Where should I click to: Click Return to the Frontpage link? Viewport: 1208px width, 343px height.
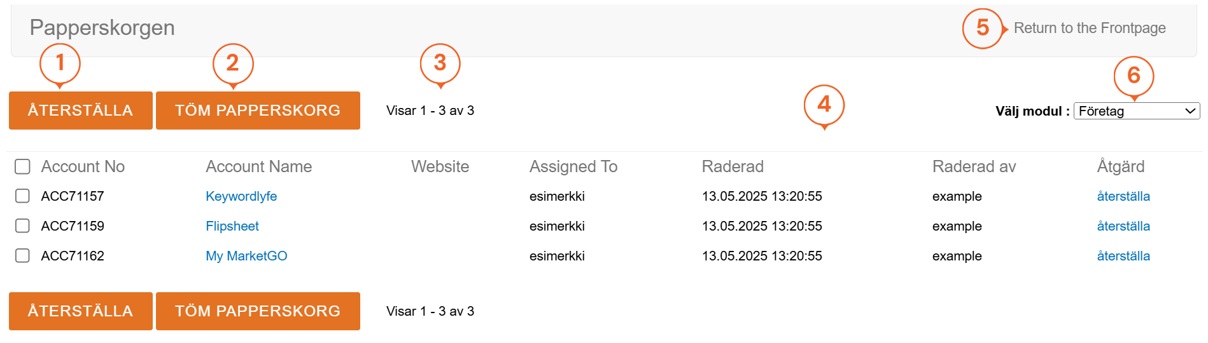[x=1090, y=28]
